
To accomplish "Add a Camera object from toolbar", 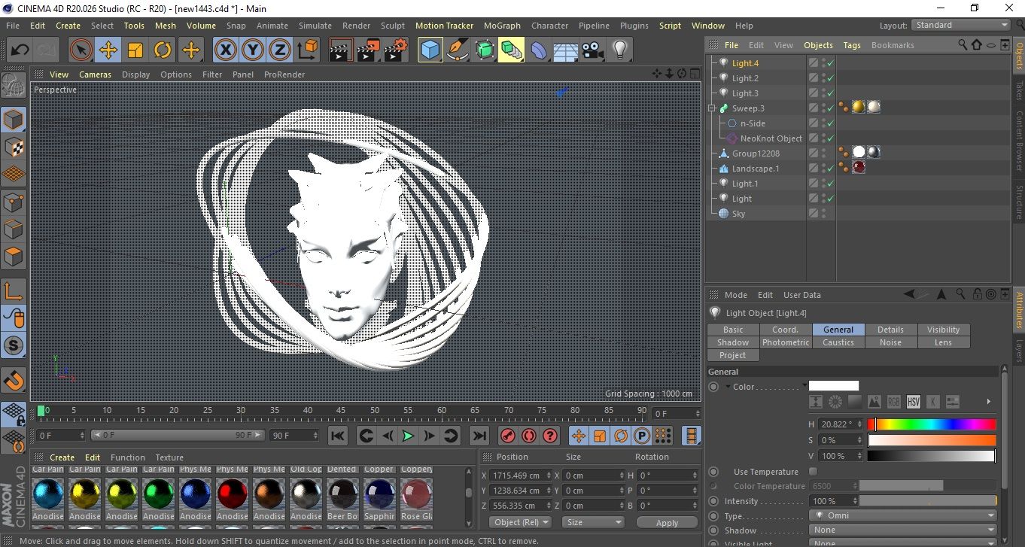I will pyautogui.click(x=592, y=50).
